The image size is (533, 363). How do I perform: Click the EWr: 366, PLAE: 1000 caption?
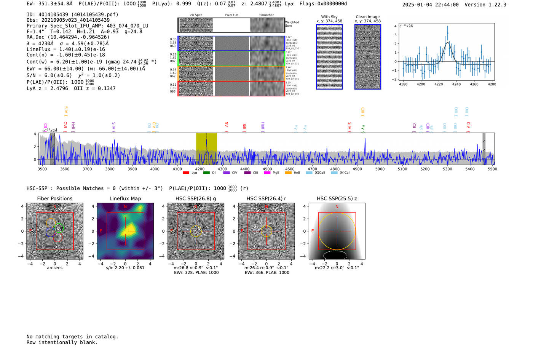267,273
